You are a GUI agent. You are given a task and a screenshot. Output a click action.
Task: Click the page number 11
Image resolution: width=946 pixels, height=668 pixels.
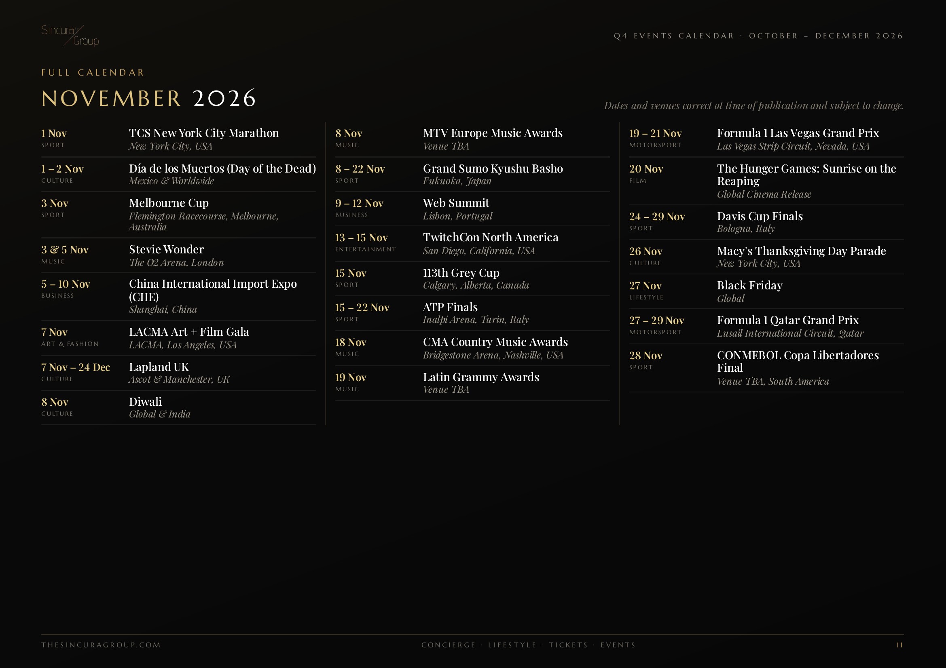point(900,645)
